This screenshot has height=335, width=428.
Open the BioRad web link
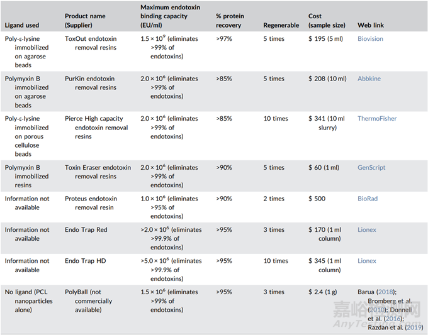click(367, 199)
